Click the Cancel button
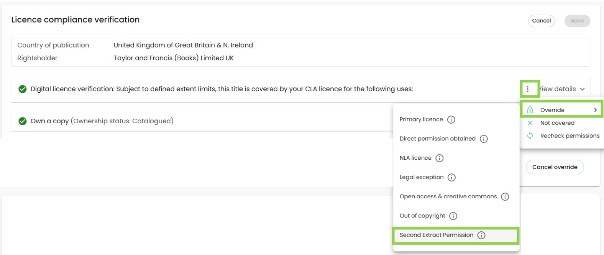The width and height of the screenshot is (604, 255). click(x=541, y=21)
